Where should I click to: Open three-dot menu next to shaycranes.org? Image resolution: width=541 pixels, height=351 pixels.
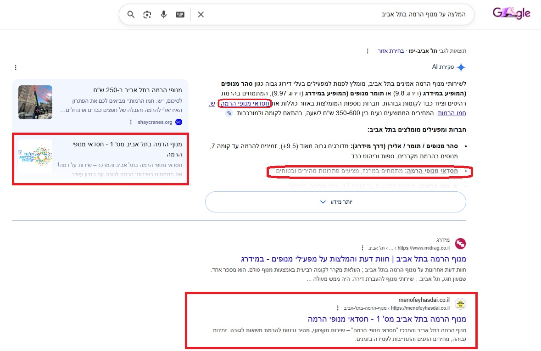(131, 122)
